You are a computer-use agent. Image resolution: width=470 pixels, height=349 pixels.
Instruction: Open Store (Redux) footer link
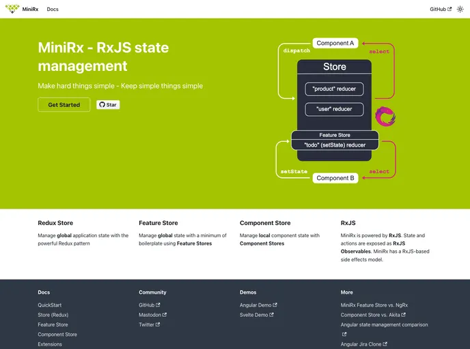point(53,315)
